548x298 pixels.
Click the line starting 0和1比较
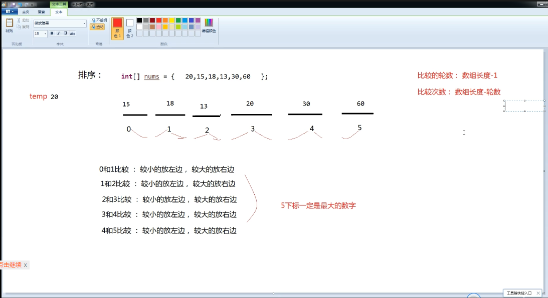167,169
